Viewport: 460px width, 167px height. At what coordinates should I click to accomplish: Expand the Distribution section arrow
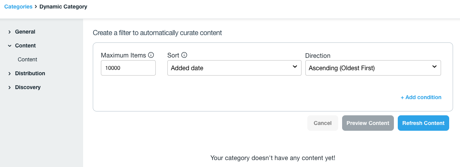coord(9,74)
